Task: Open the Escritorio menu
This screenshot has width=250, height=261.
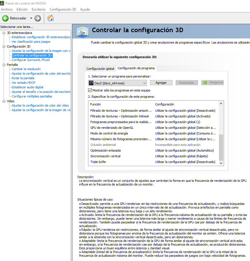Action: point(39,9)
